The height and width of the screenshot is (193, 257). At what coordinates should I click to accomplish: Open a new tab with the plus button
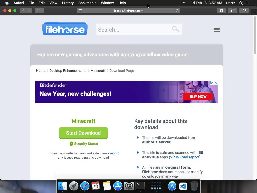(254, 12)
